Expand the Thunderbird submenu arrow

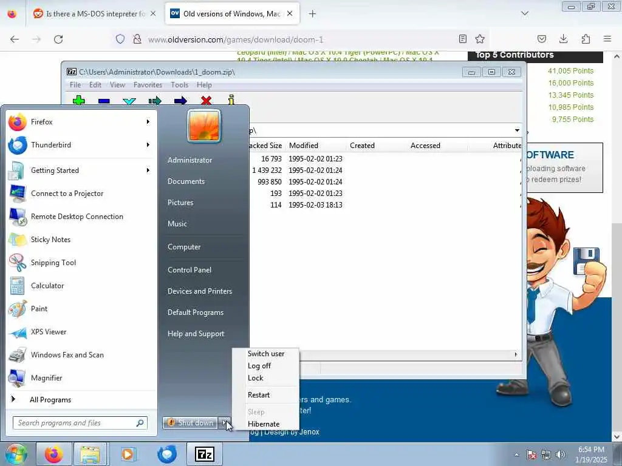pyautogui.click(x=148, y=144)
